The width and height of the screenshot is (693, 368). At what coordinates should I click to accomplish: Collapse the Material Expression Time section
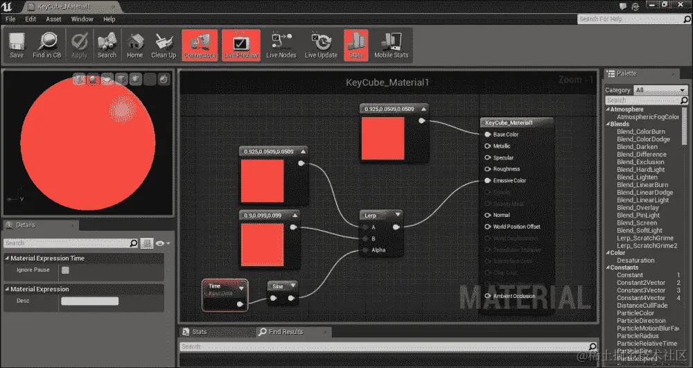[7, 259]
